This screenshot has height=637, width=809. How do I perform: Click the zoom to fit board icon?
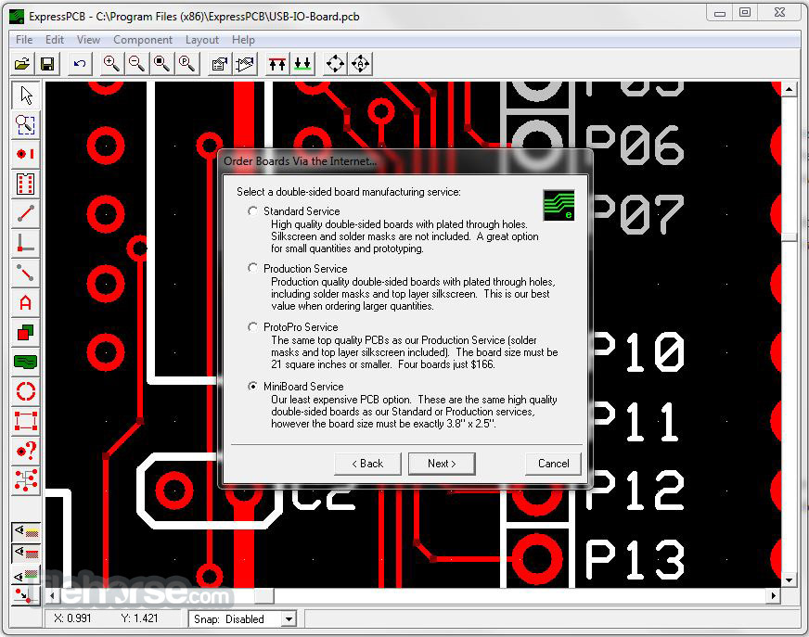tap(162, 64)
